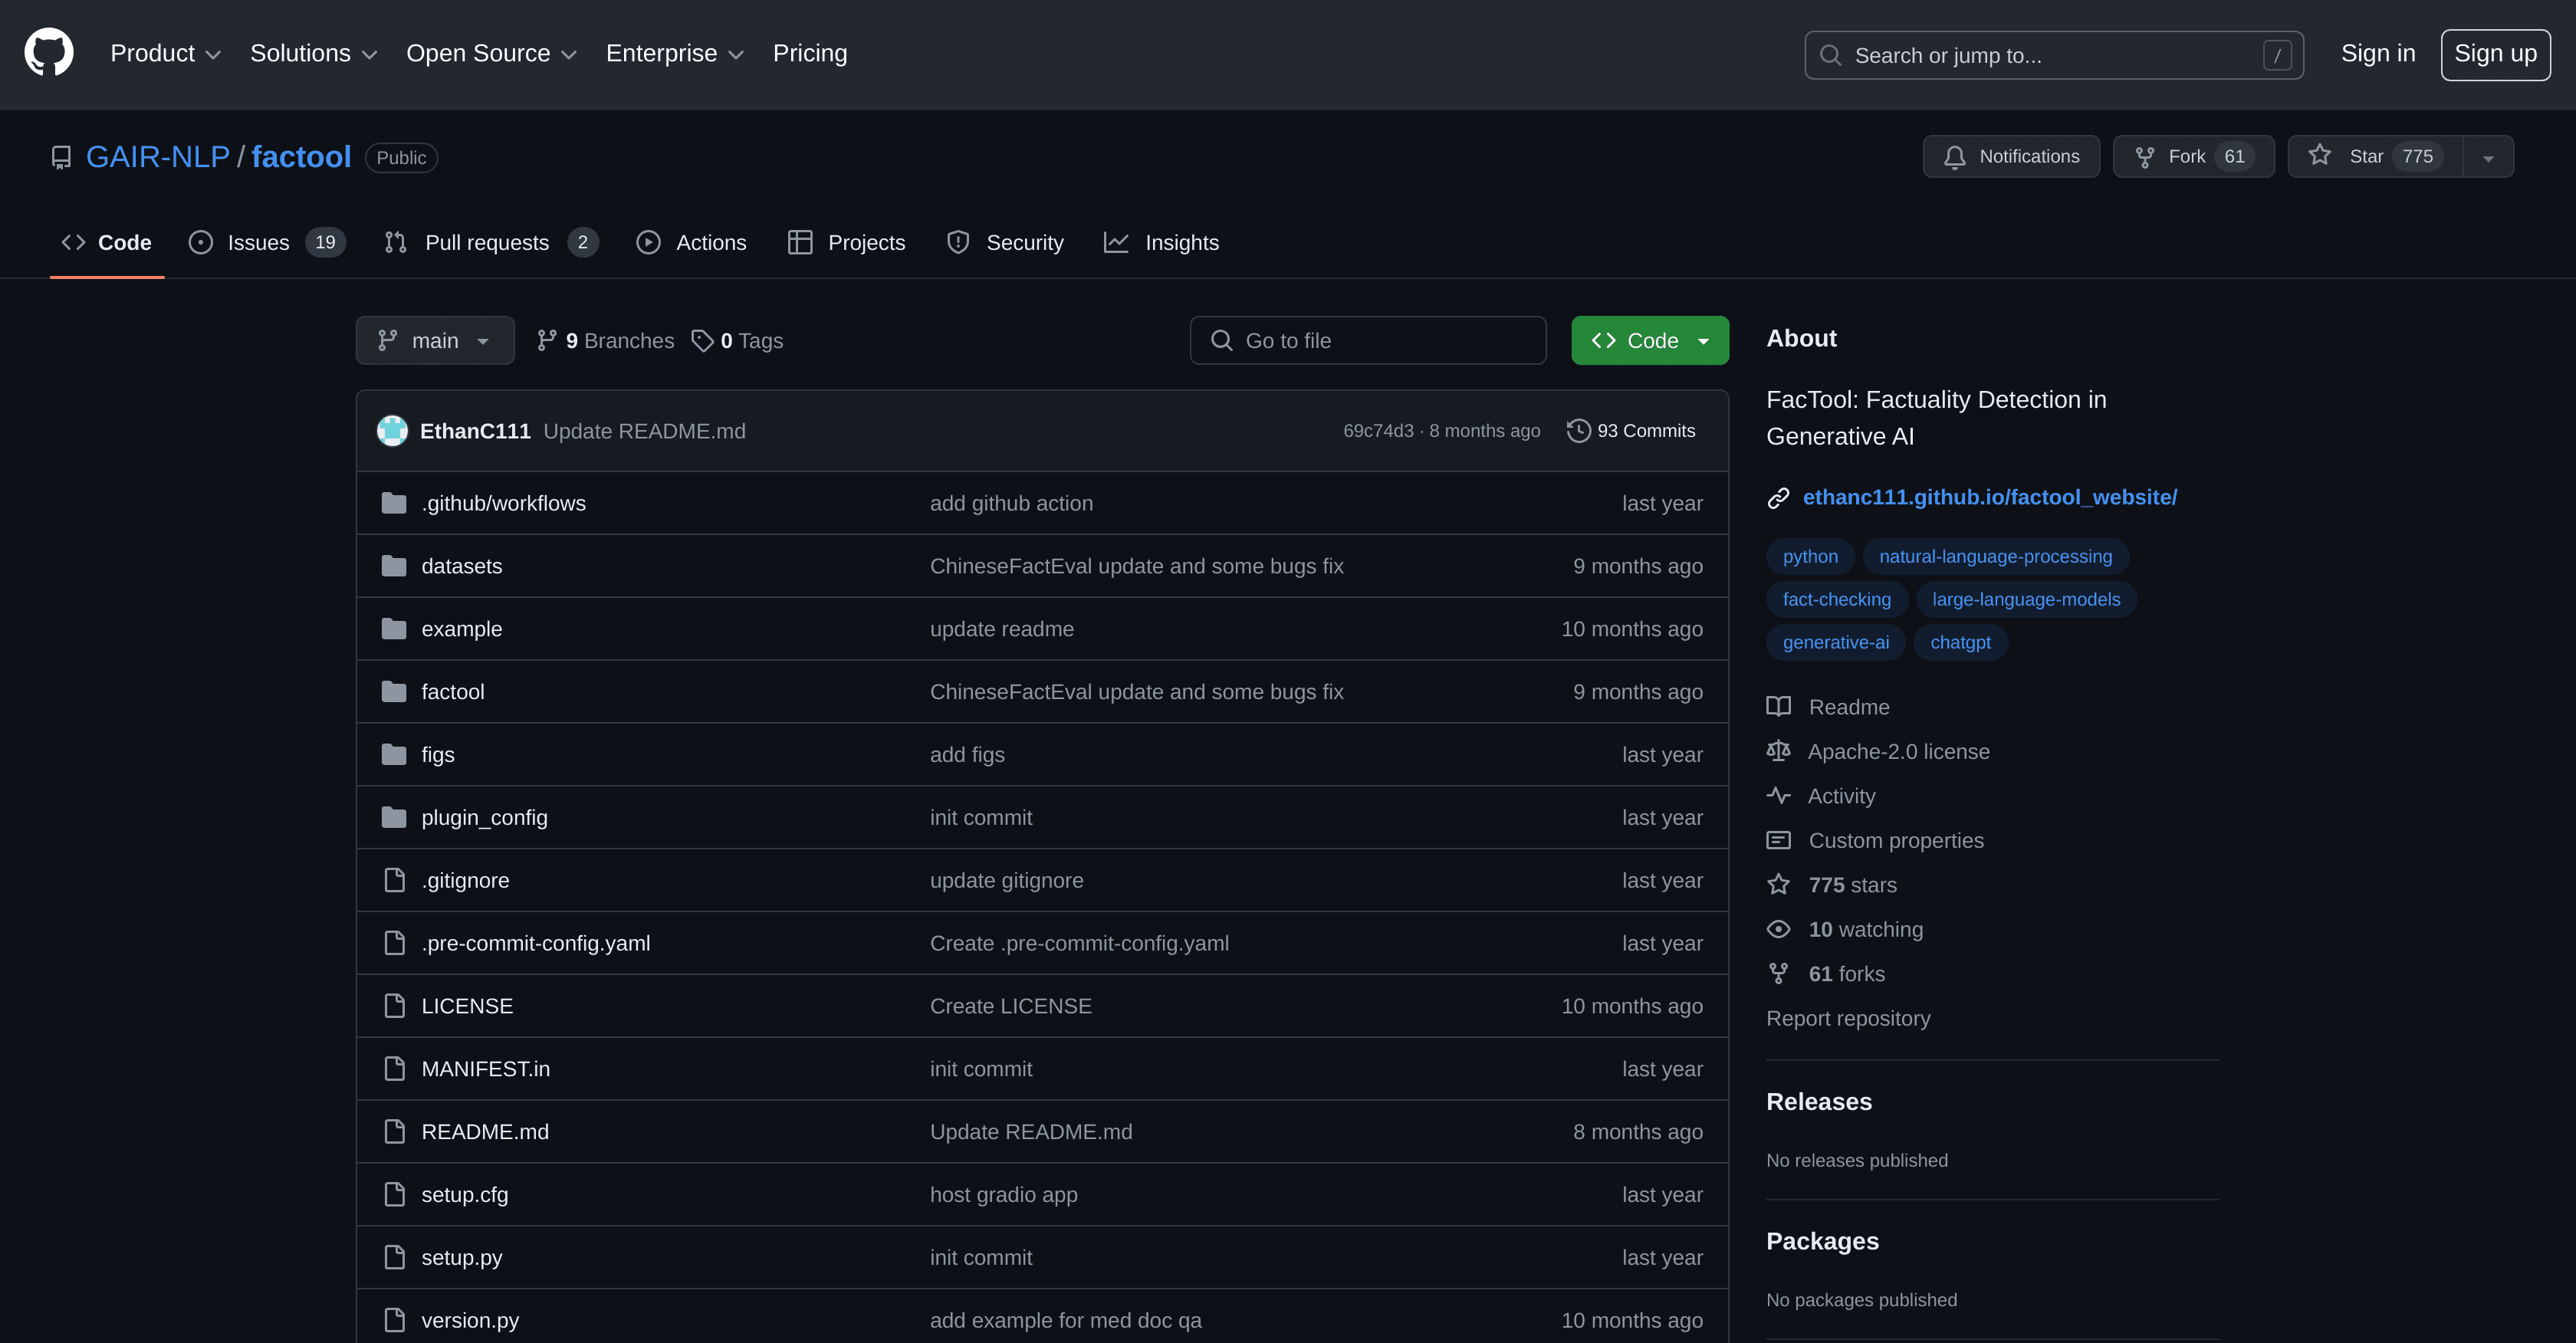
Task: Click the GitHub logo in the header
Action: (x=47, y=52)
